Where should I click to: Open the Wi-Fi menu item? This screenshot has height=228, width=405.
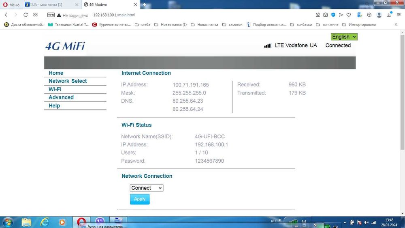[x=55, y=89]
